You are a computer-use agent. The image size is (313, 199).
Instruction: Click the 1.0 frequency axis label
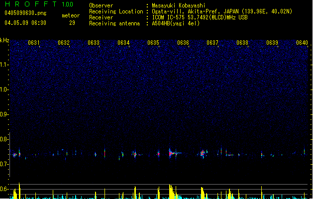tap(4, 90)
